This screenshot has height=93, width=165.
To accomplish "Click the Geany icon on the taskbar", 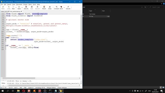I will [x=61, y=91].
